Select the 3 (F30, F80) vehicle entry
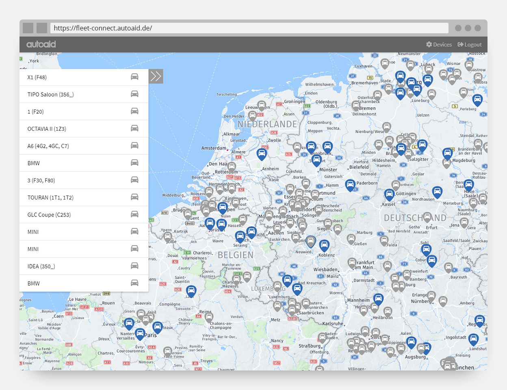This screenshot has height=390, width=507. [84, 180]
